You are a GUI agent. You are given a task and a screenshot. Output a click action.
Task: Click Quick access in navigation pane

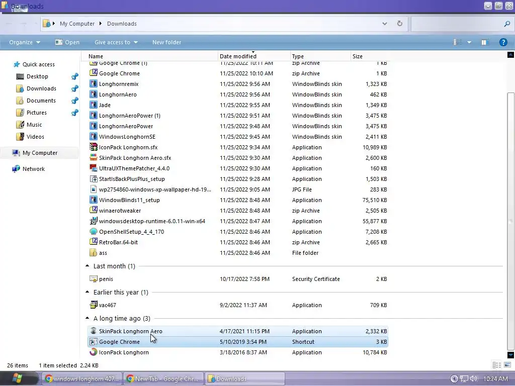[x=38, y=64]
